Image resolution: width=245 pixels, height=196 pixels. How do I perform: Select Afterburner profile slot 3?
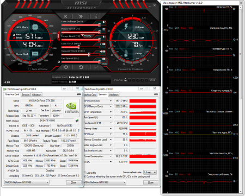point(138,80)
